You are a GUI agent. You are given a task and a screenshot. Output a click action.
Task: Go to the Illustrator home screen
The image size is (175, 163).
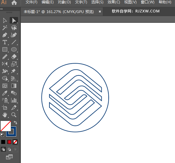pyautogui.click(x=14, y=2)
